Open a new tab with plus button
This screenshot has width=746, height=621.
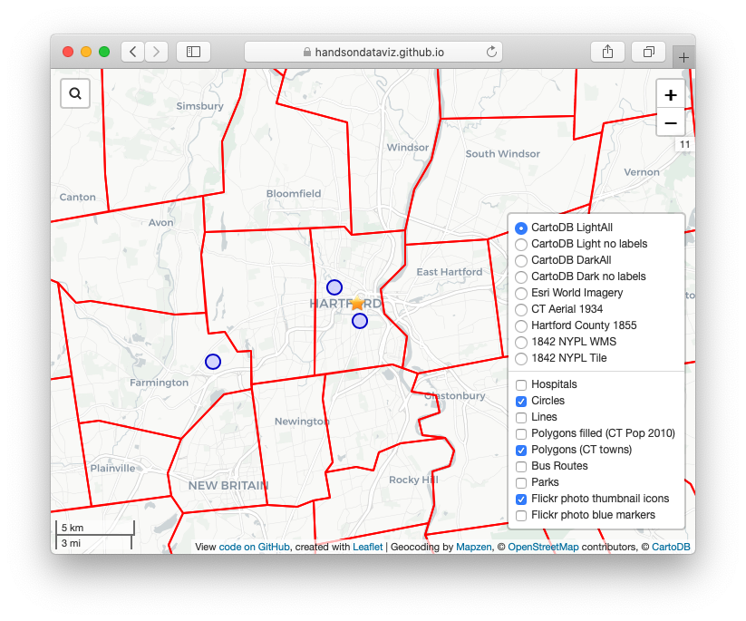[683, 58]
